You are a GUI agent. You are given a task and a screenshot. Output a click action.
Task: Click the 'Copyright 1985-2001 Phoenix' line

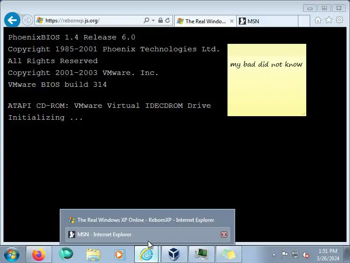tap(114, 49)
